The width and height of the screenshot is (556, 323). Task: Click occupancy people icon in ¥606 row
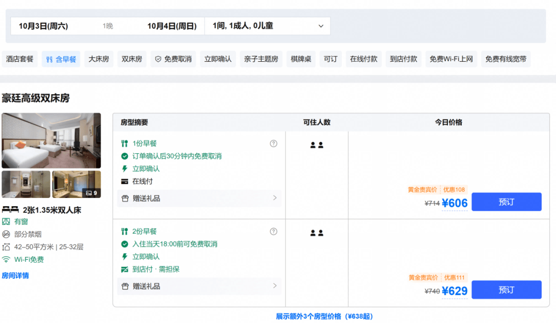click(317, 145)
